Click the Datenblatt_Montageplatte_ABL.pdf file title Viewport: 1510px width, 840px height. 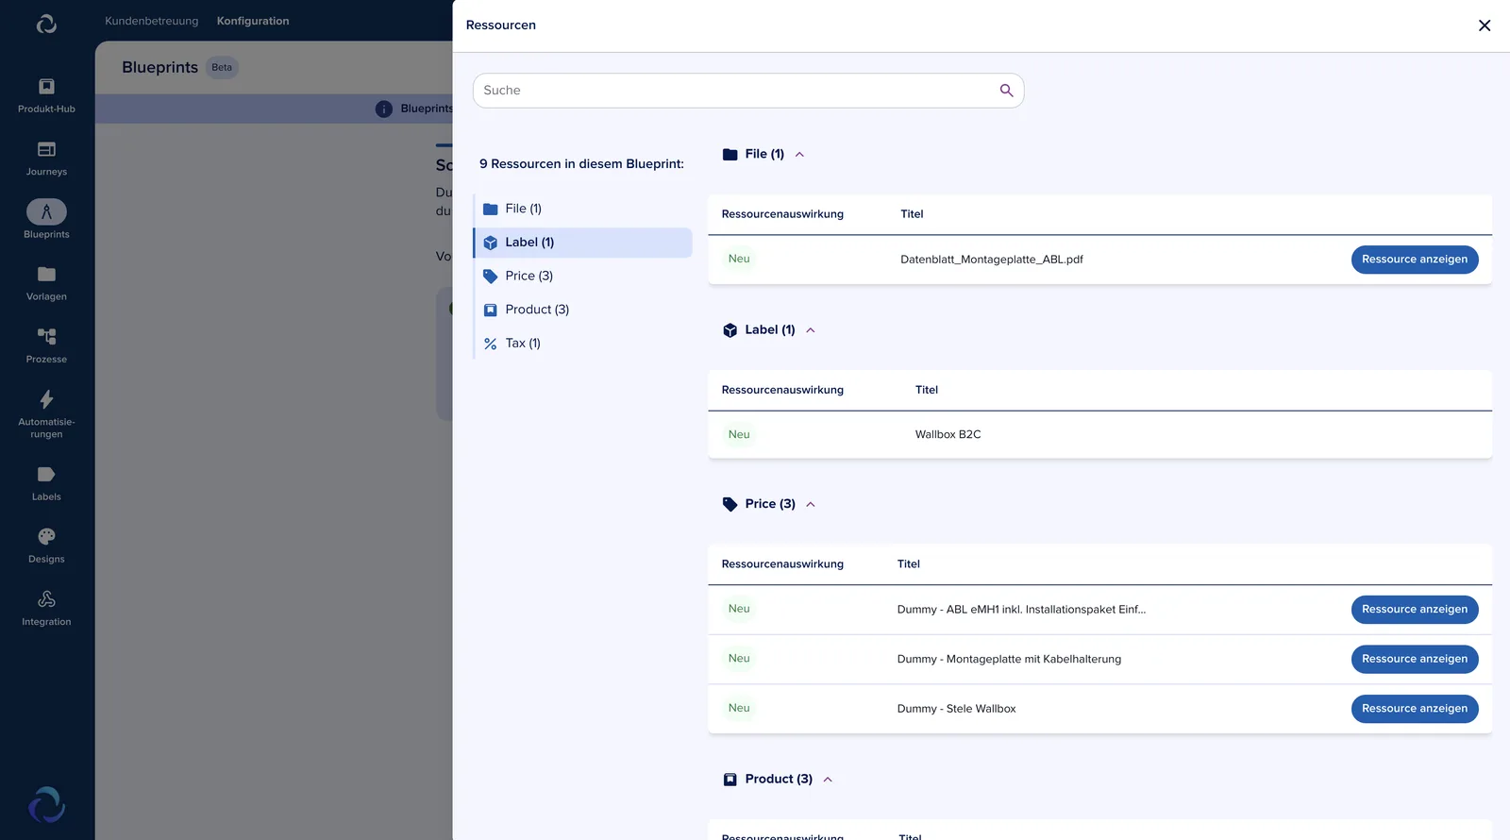point(992,260)
